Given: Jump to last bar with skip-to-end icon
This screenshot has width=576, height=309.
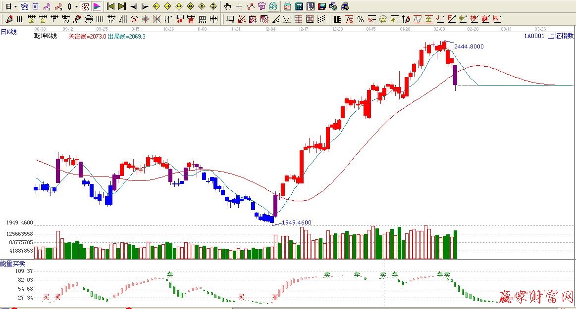Looking at the screenshot, I should (122, 6).
